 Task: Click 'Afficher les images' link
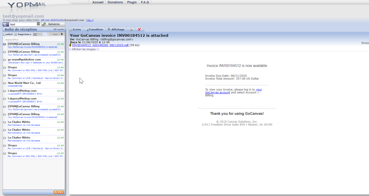coord(84,49)
